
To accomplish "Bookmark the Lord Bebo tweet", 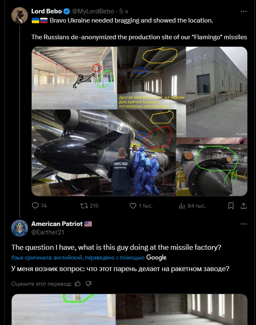I will 231,206.
